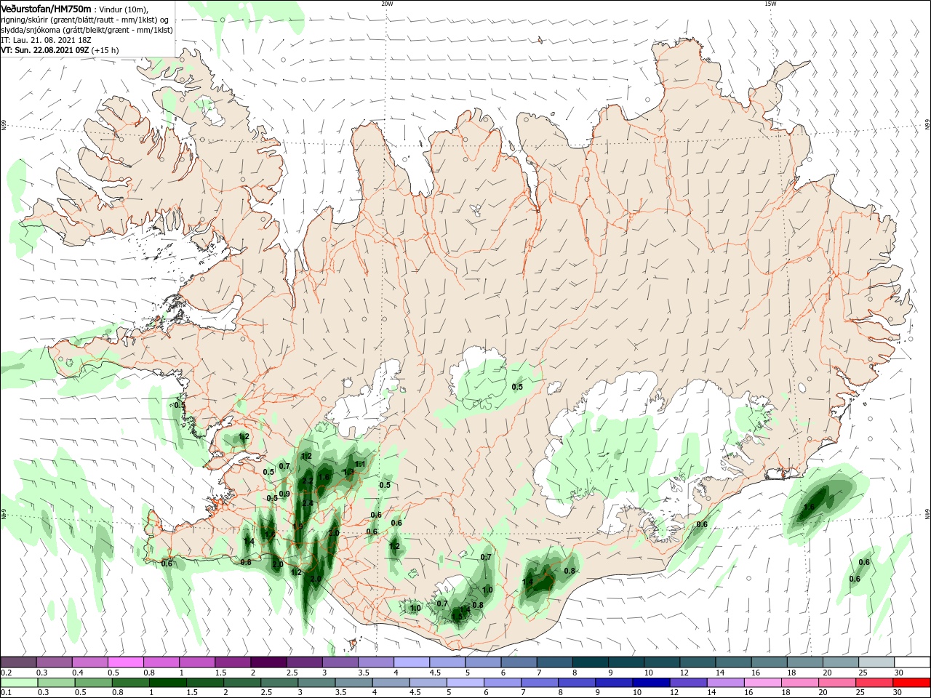
Task: Click the 0.1 label on the rain scale
Action: coord(6,693)
